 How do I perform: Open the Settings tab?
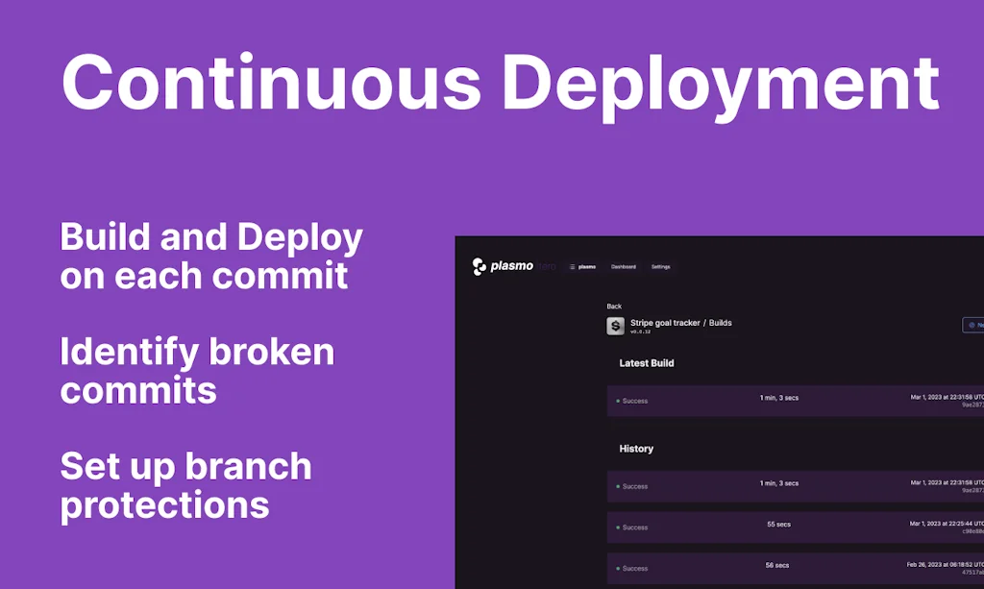660,266
